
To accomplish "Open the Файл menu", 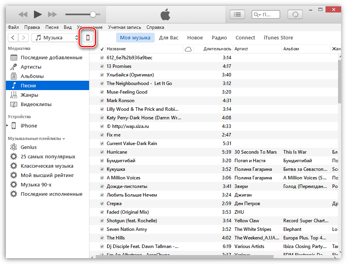I will point(13,27).
